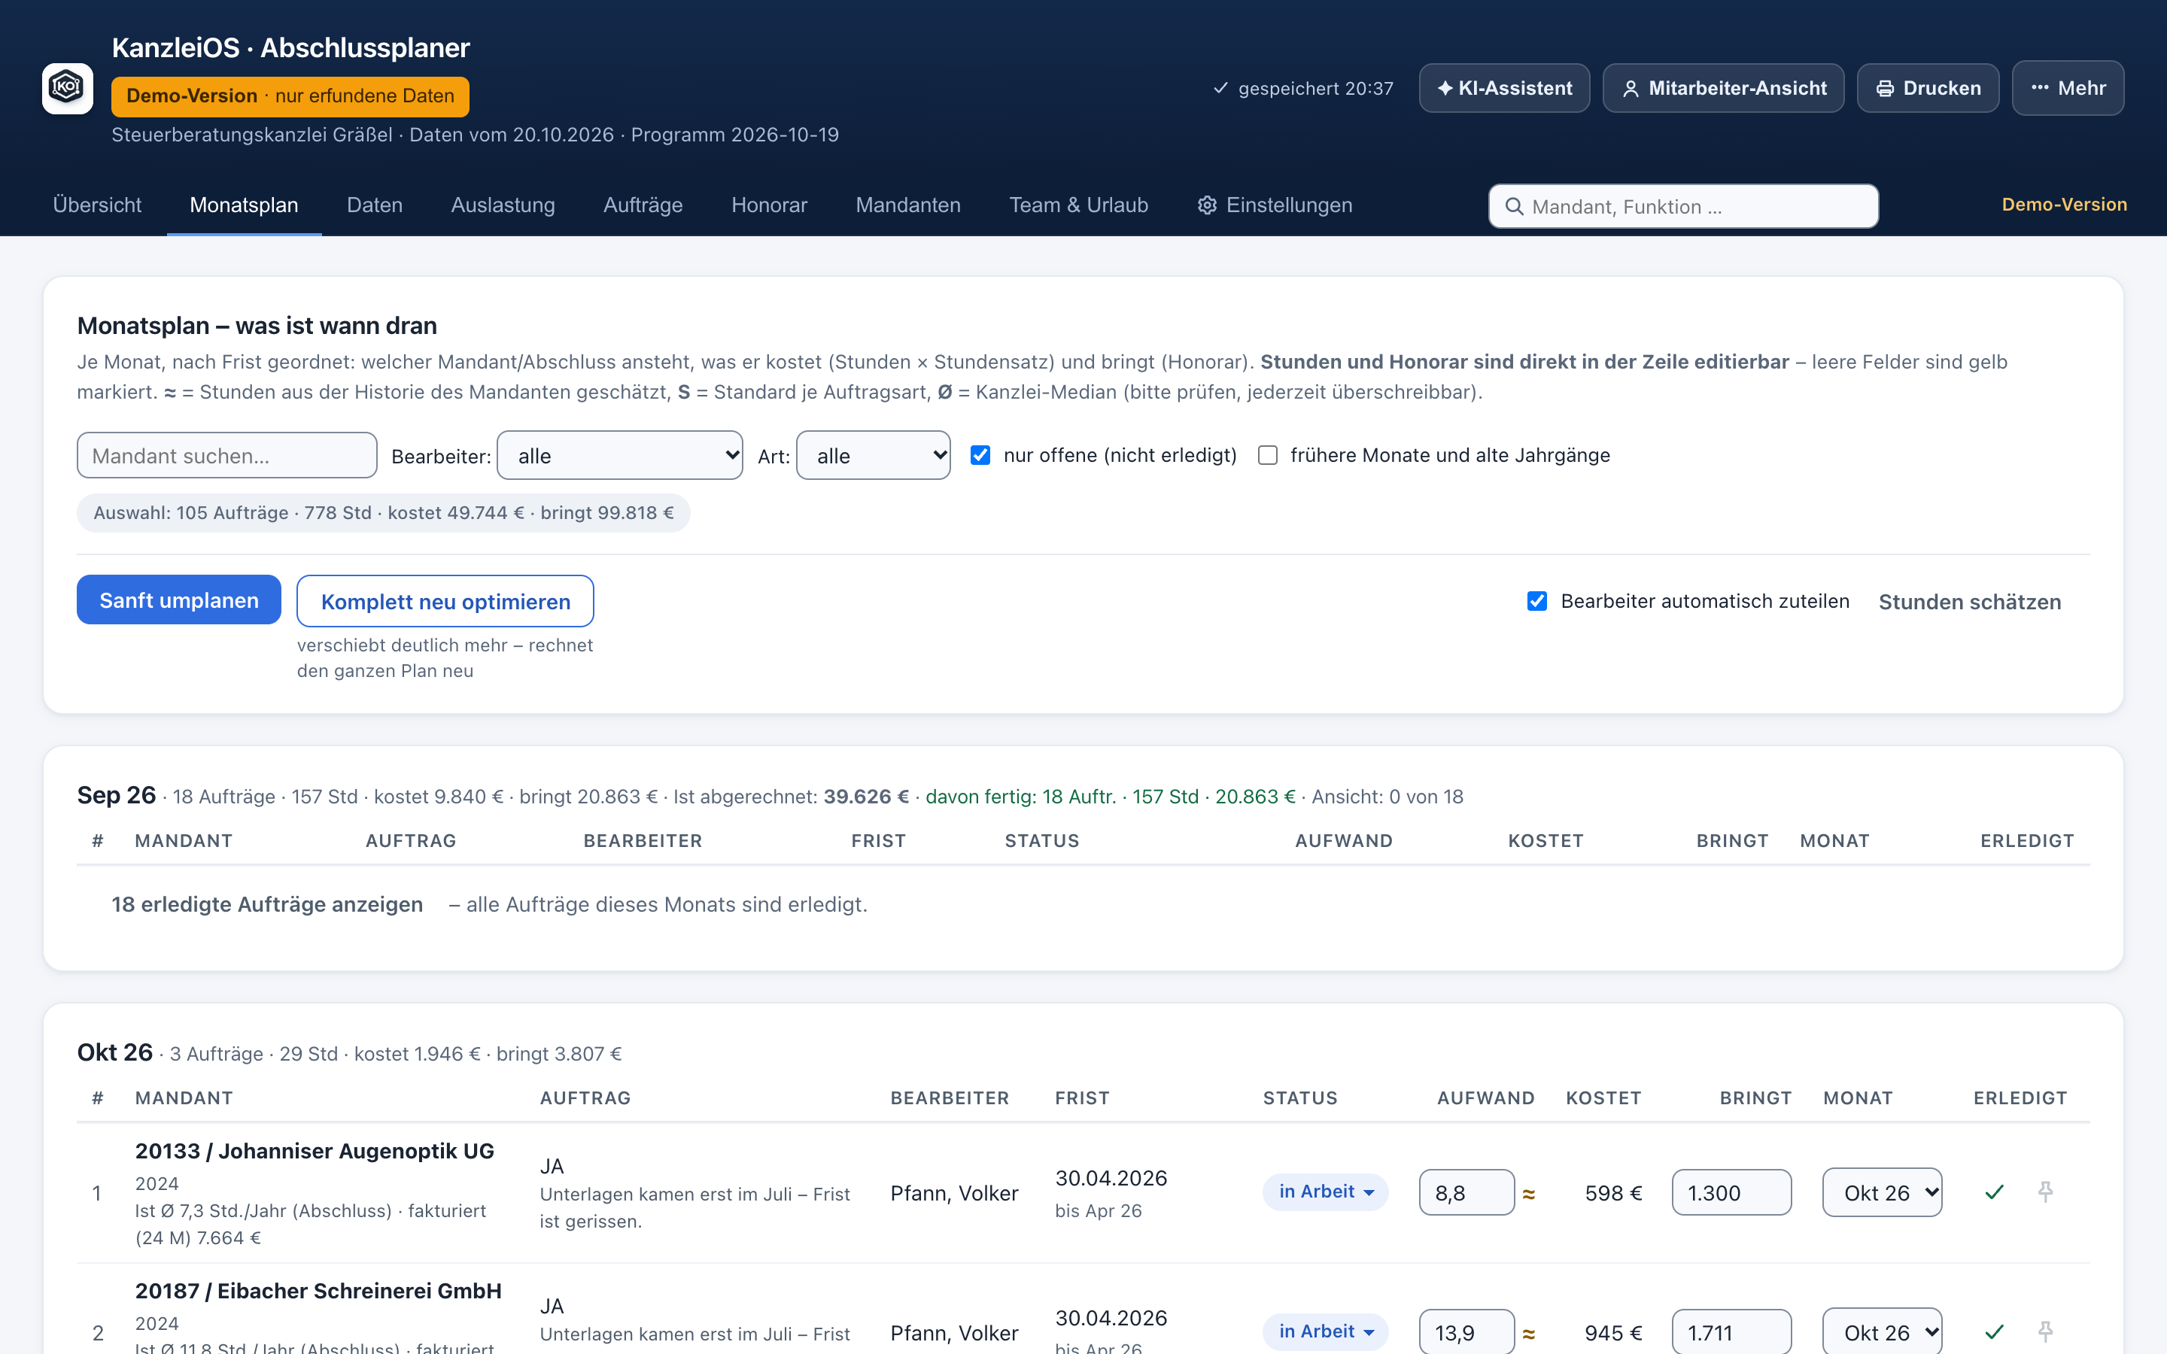Screen dimensions: 2167x1354
Task: Toggle Bearbeiter automatisch zuteilen checkbox
Action: (x=1536, y=601)
